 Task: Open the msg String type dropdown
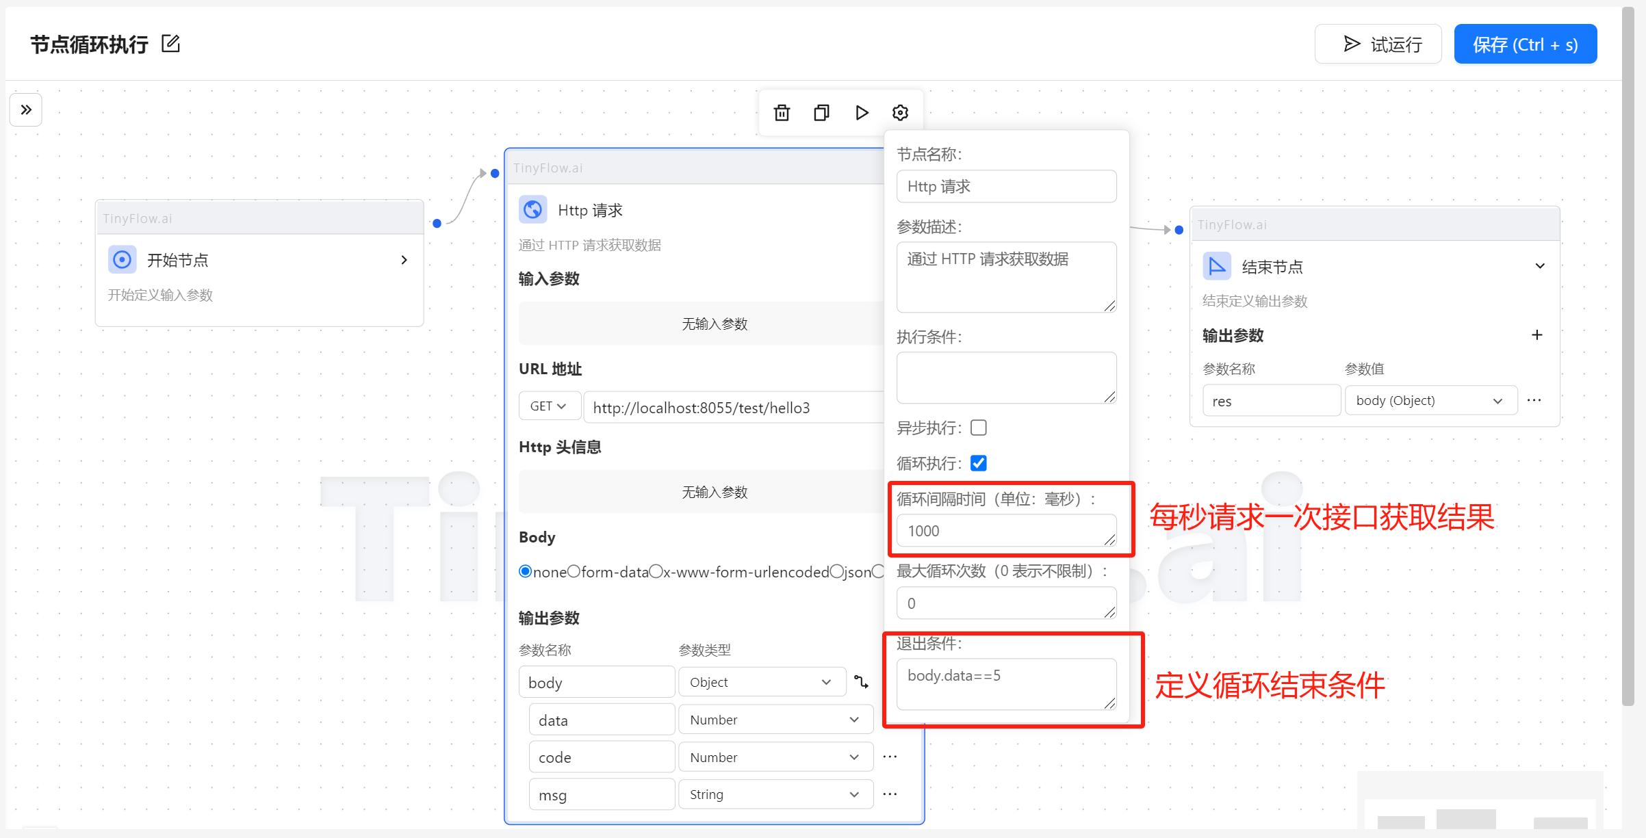[x=775, y=794]
